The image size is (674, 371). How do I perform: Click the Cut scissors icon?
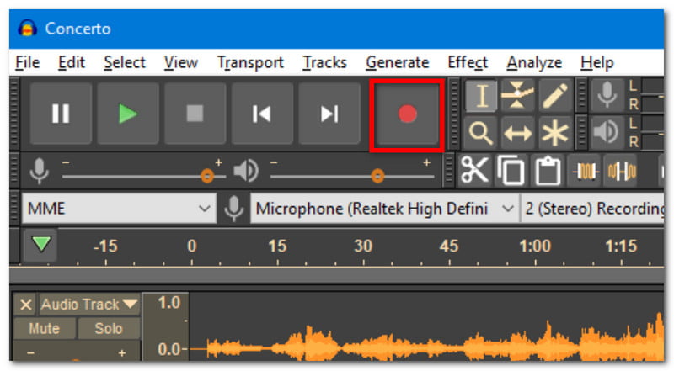(474, 171)
